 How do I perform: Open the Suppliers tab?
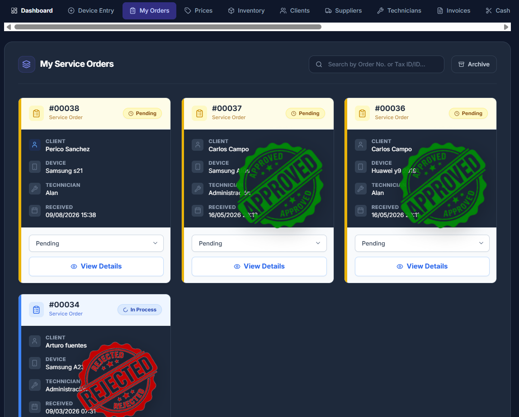point(343,10)
